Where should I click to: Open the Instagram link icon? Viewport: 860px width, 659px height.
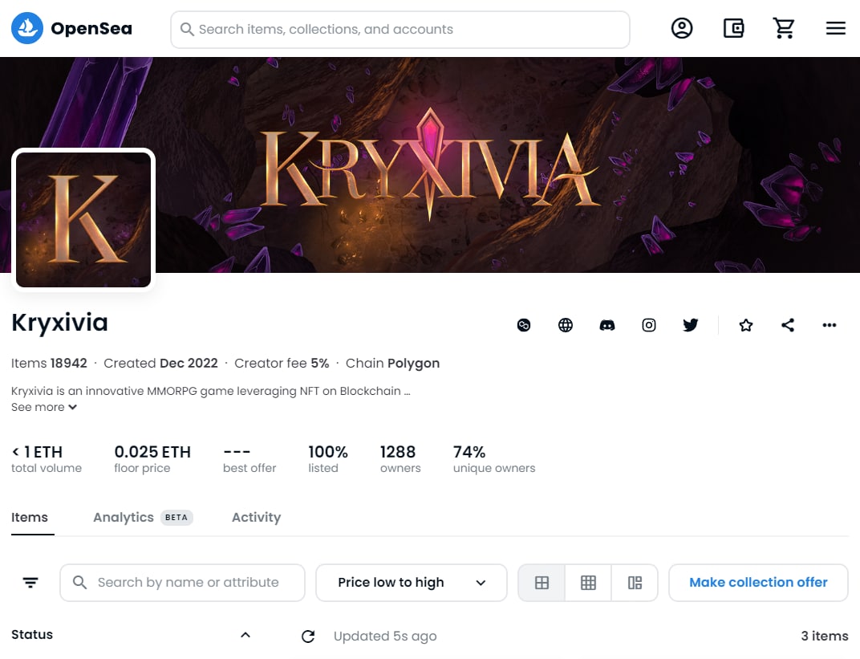click(649, 325)
